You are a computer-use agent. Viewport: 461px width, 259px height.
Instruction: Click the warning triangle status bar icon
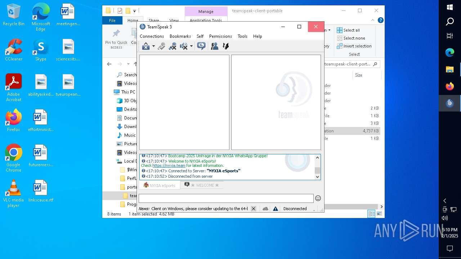tap(276, 209)
